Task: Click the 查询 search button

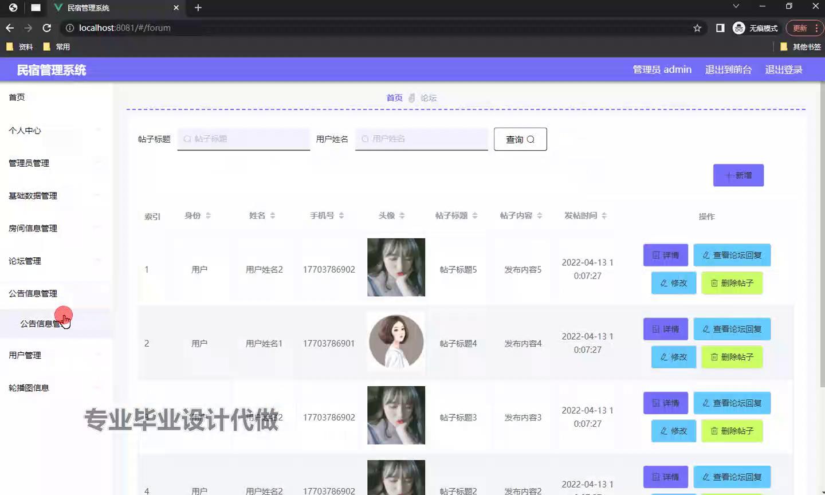Action: pos(520,139)
